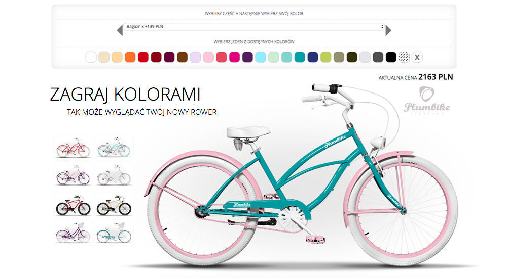The height and width of the screenshot is (278, 507).
Task: Choose the white color swatch
Action: click(x=91, y=57)
